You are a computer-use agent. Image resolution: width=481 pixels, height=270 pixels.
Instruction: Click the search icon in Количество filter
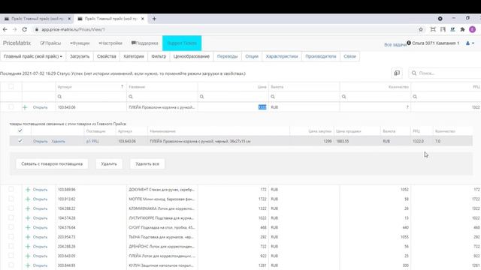(x=344, y=97)
